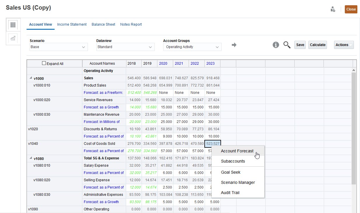Click the information icon near Save
Viewport: 360px width, 213px height.
tap(276, 45)
